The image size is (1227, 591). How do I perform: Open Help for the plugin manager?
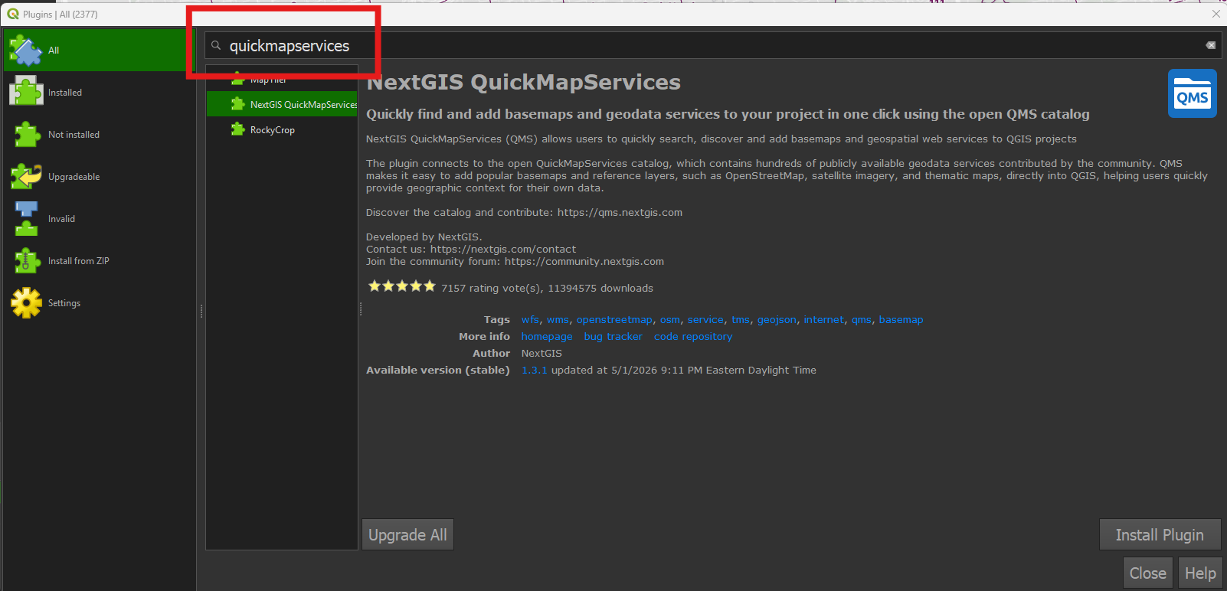[1200, 573]
